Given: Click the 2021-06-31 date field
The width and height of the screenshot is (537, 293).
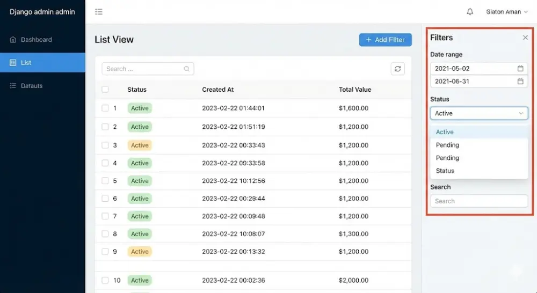Looking at the screenshot, I should [479, 81].
